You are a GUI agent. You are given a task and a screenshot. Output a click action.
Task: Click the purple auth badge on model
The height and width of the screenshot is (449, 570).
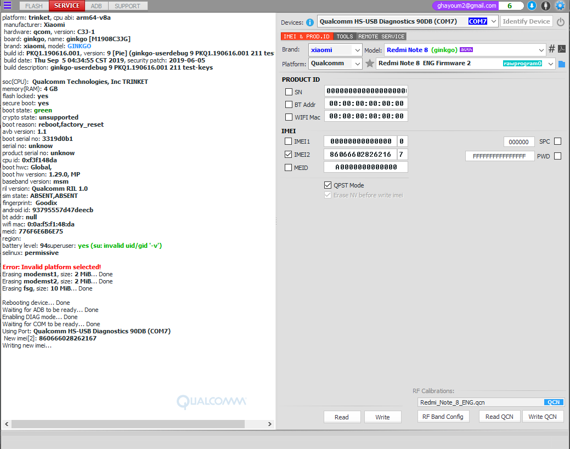(466, 50)
